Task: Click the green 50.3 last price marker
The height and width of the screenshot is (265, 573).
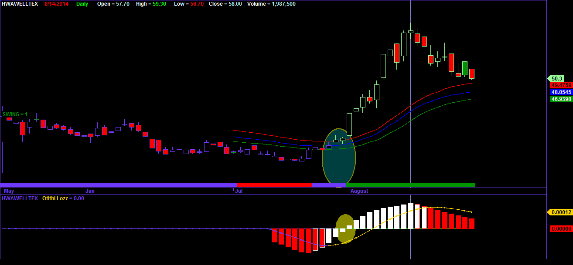Action: click(x=559, y=78)
